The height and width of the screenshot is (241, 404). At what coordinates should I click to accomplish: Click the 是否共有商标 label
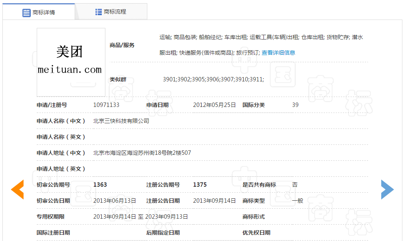[x=259, y=185]
